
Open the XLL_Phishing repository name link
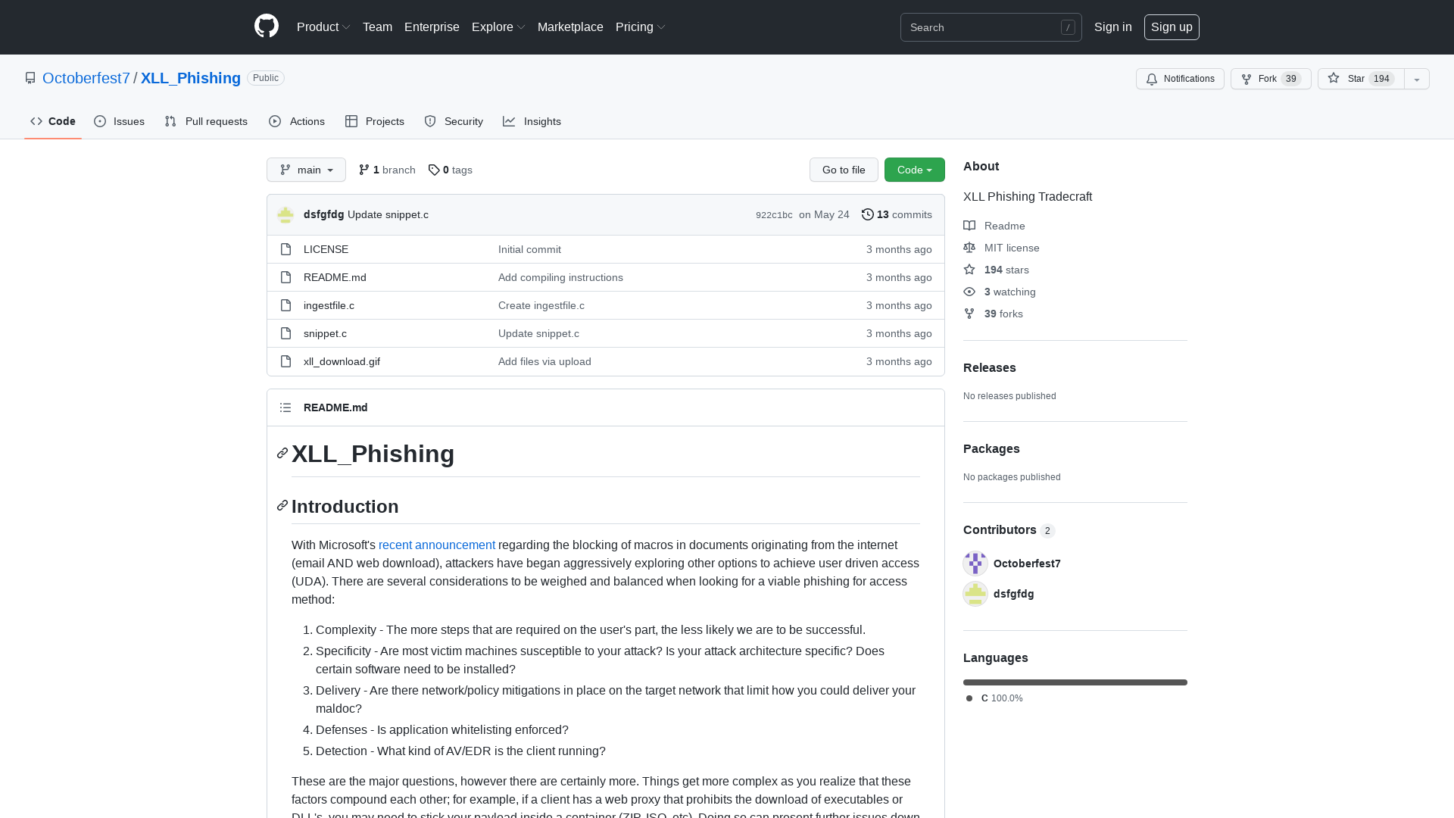coord(191,78)
